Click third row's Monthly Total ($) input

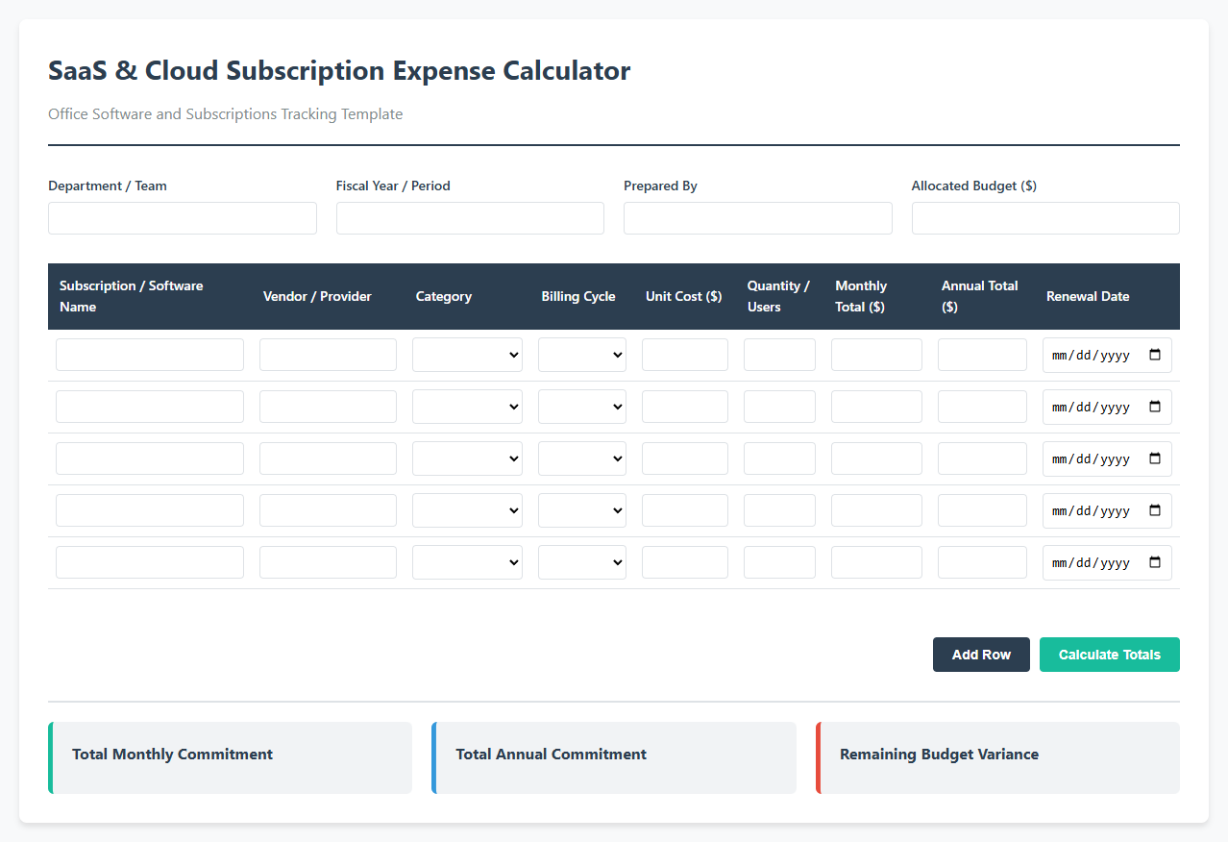(876, 458)
